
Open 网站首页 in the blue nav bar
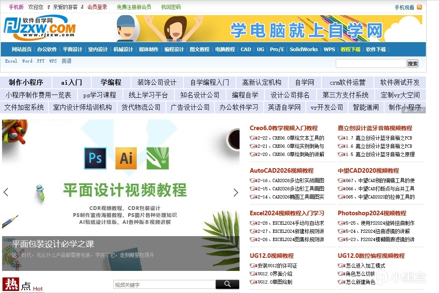coord(22,49)
